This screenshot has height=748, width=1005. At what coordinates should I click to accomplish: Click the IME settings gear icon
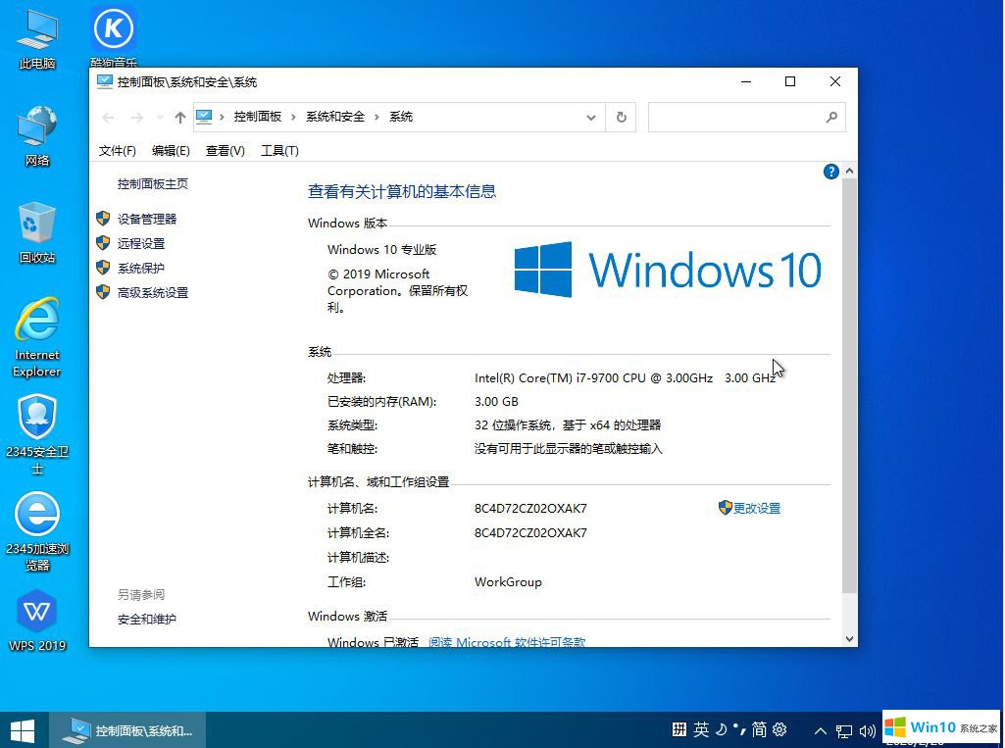tap(779, 728)
